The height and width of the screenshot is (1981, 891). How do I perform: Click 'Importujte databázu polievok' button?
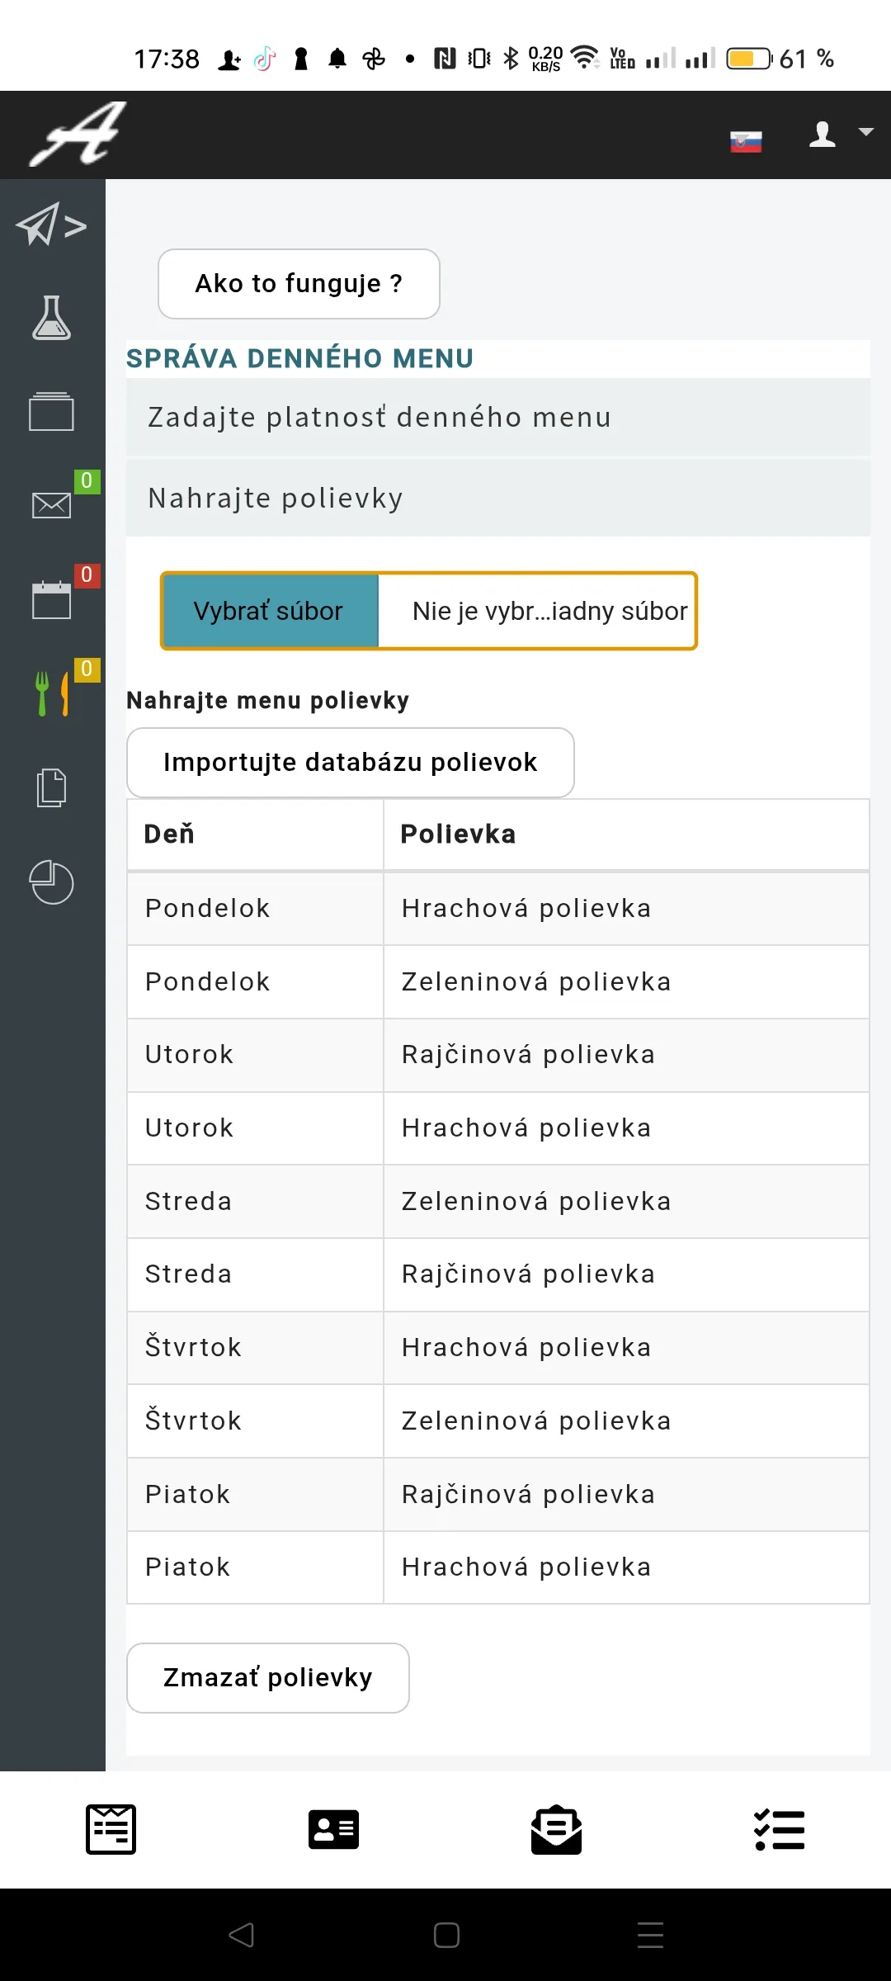tap(351, 762)
